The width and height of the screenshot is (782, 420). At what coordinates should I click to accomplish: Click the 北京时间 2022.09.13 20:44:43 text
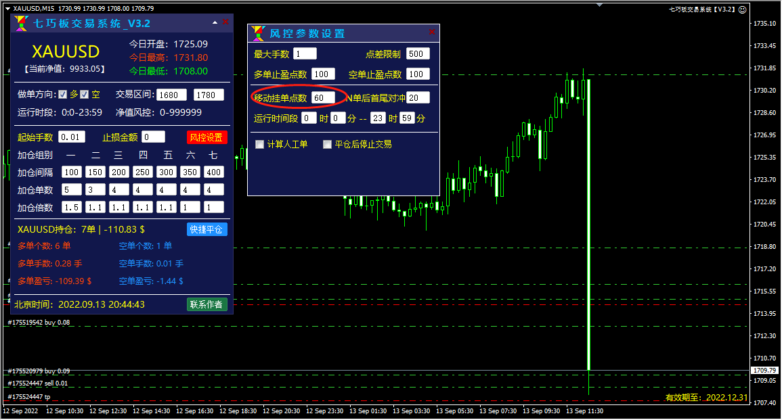click(79, 304)
